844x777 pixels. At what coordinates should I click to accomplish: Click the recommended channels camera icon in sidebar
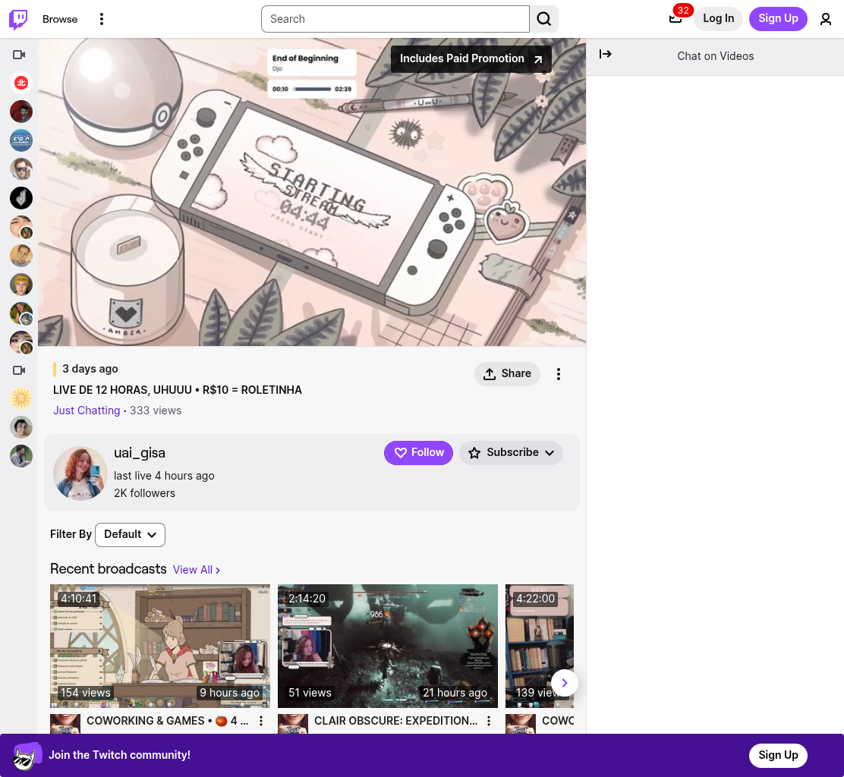tap(19, 370)
